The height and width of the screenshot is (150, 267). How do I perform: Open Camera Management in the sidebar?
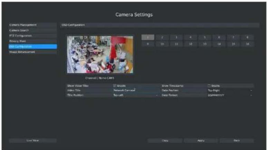(x=33, y=25)
